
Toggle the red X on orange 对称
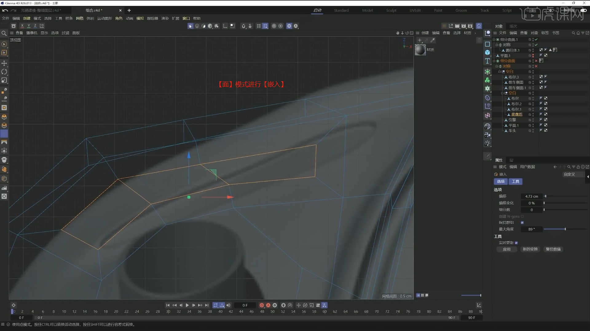point(536,66)
